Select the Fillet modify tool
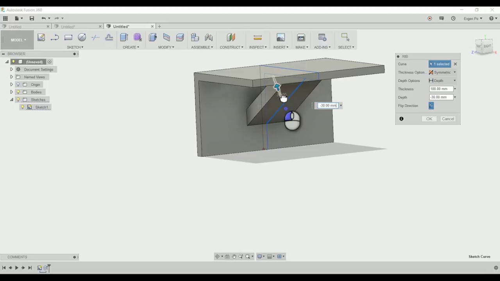Viewport: 500px width, 281px height. pyautogui.click(x=166, y=37)
